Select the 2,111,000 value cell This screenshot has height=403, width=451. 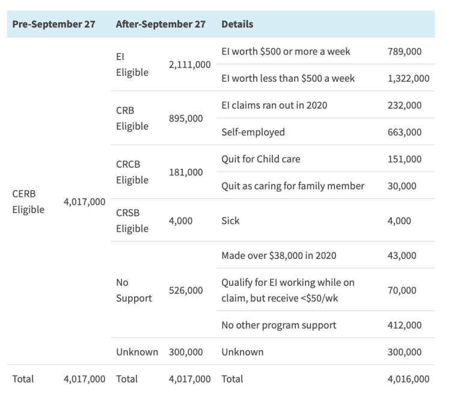coord(189,64)
